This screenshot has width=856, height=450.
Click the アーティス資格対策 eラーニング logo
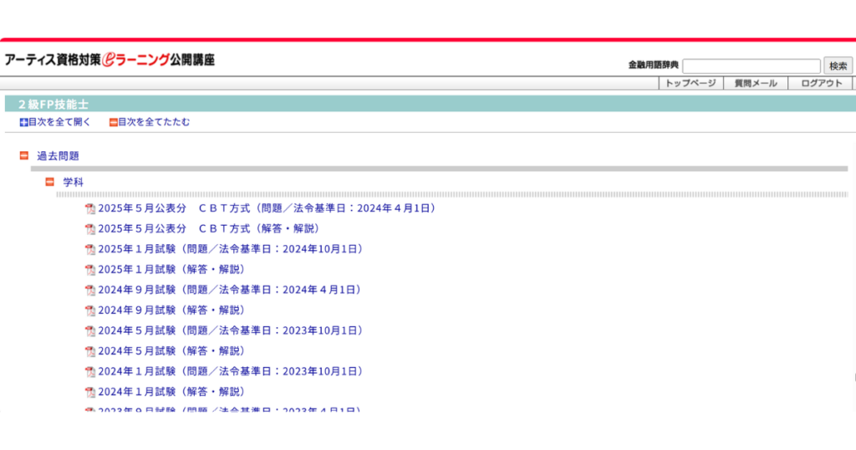coord(110,60)
